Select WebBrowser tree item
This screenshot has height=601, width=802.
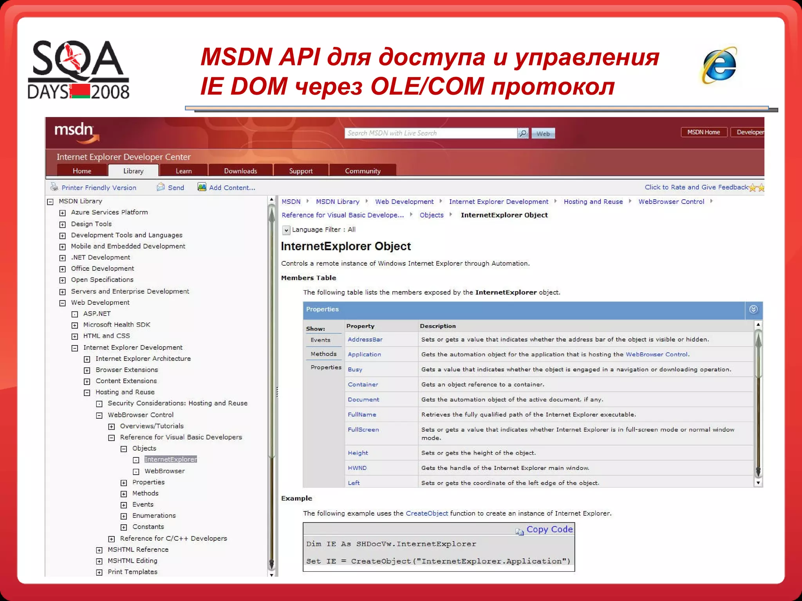164,471
